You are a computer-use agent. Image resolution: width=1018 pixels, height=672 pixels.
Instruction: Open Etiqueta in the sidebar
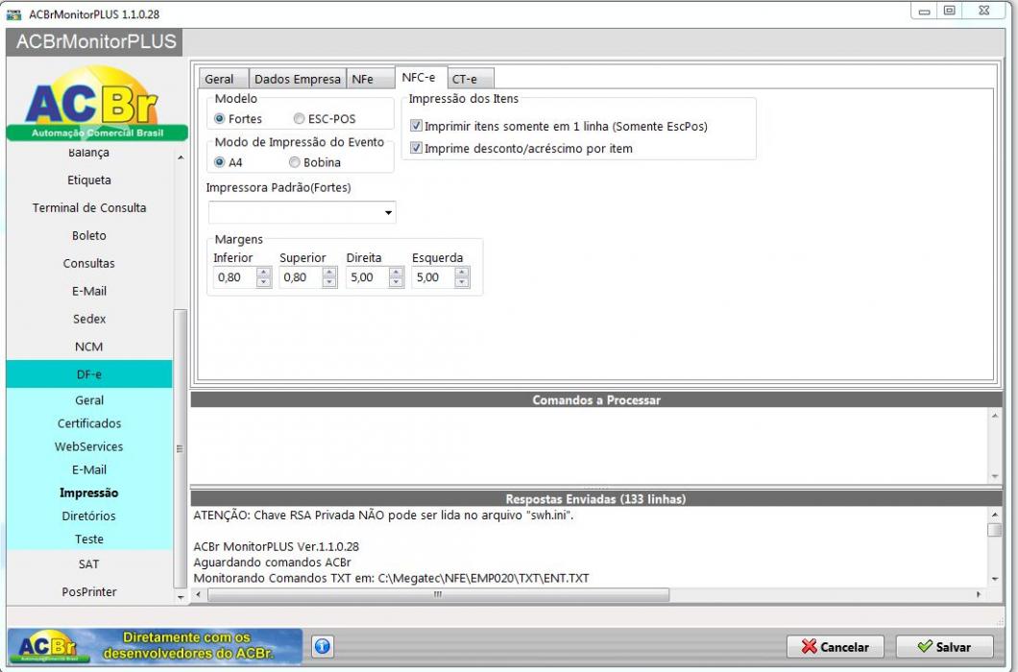tap(89, 180)
